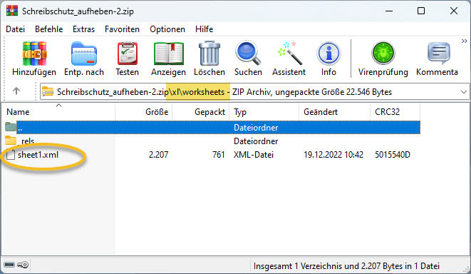Select the parent folder '..' row

pos(212,128)
